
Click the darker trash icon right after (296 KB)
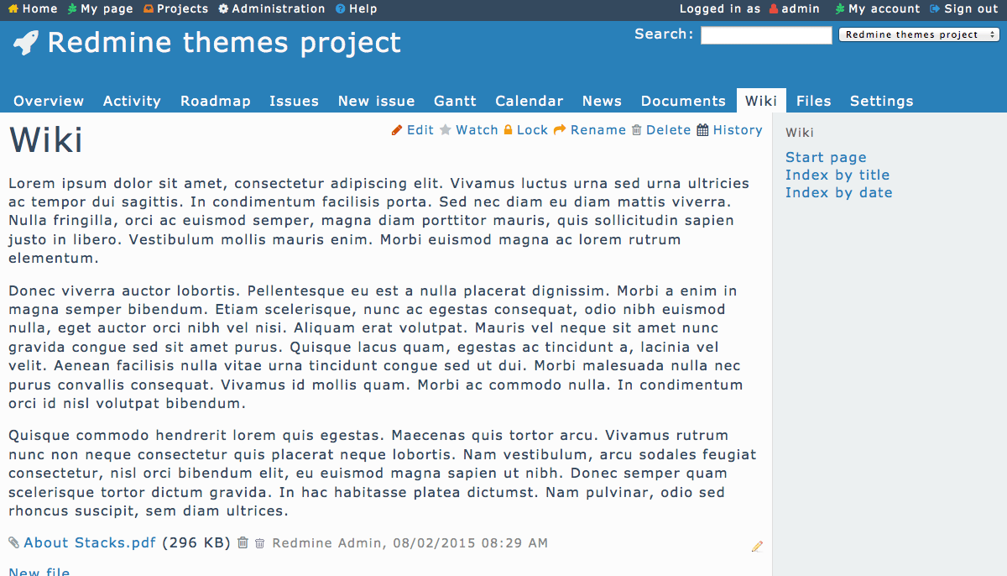tap(243, 542)
